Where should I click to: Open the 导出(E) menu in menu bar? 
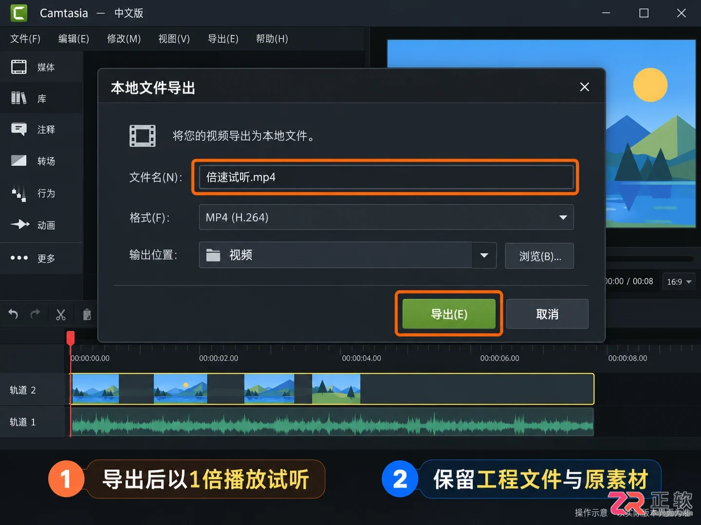pos(223,39)
